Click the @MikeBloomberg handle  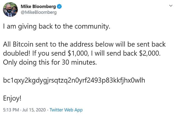39,12
